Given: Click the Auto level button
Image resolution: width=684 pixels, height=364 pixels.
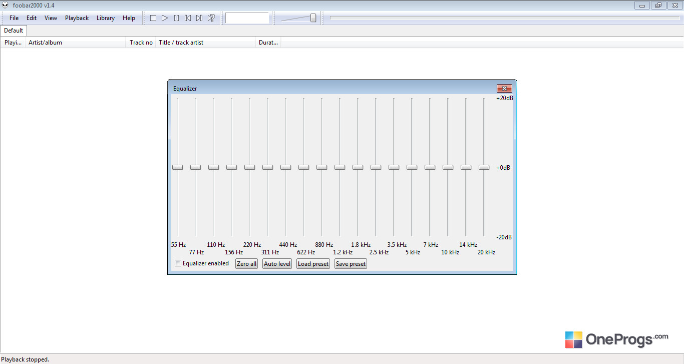Looking at the screenshot, I should (x=277, y=264).
